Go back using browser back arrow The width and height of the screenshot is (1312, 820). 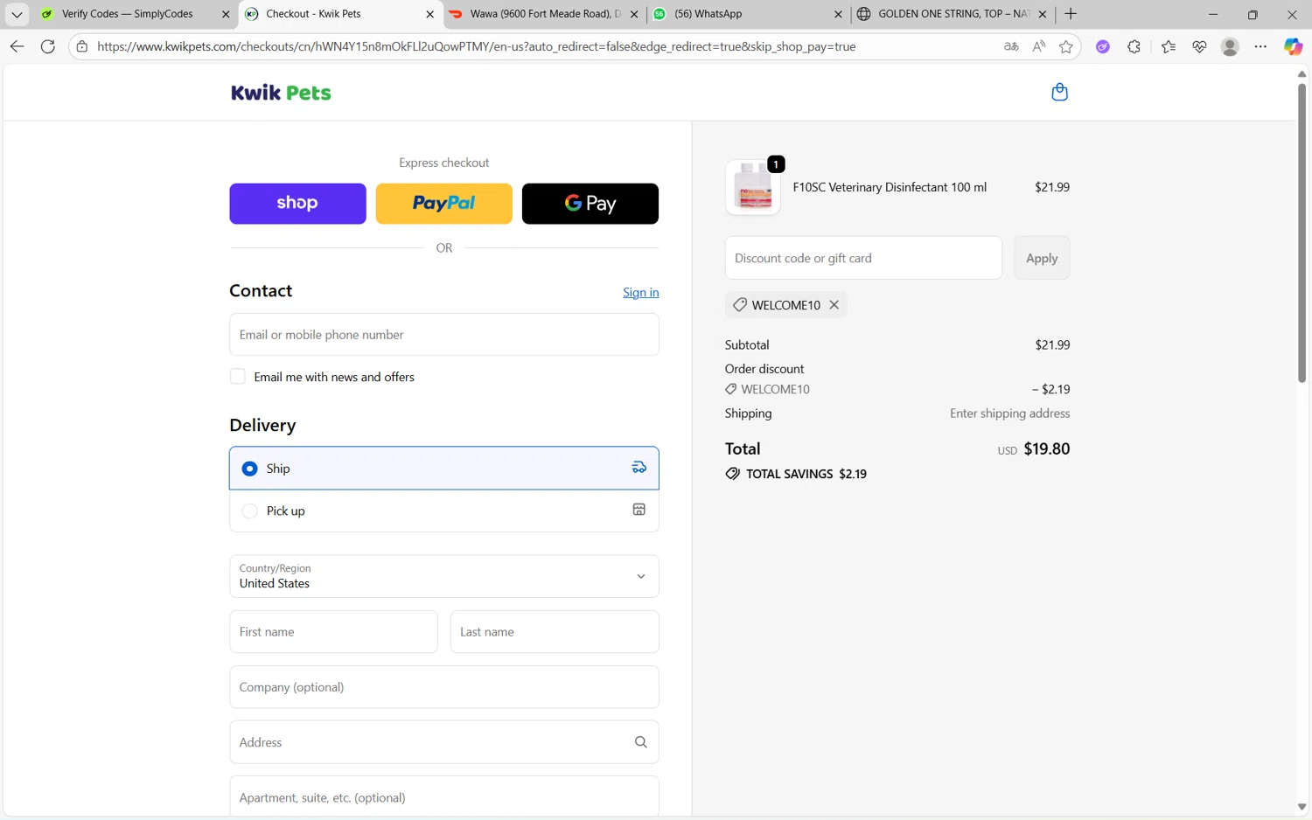coord(17,46)
